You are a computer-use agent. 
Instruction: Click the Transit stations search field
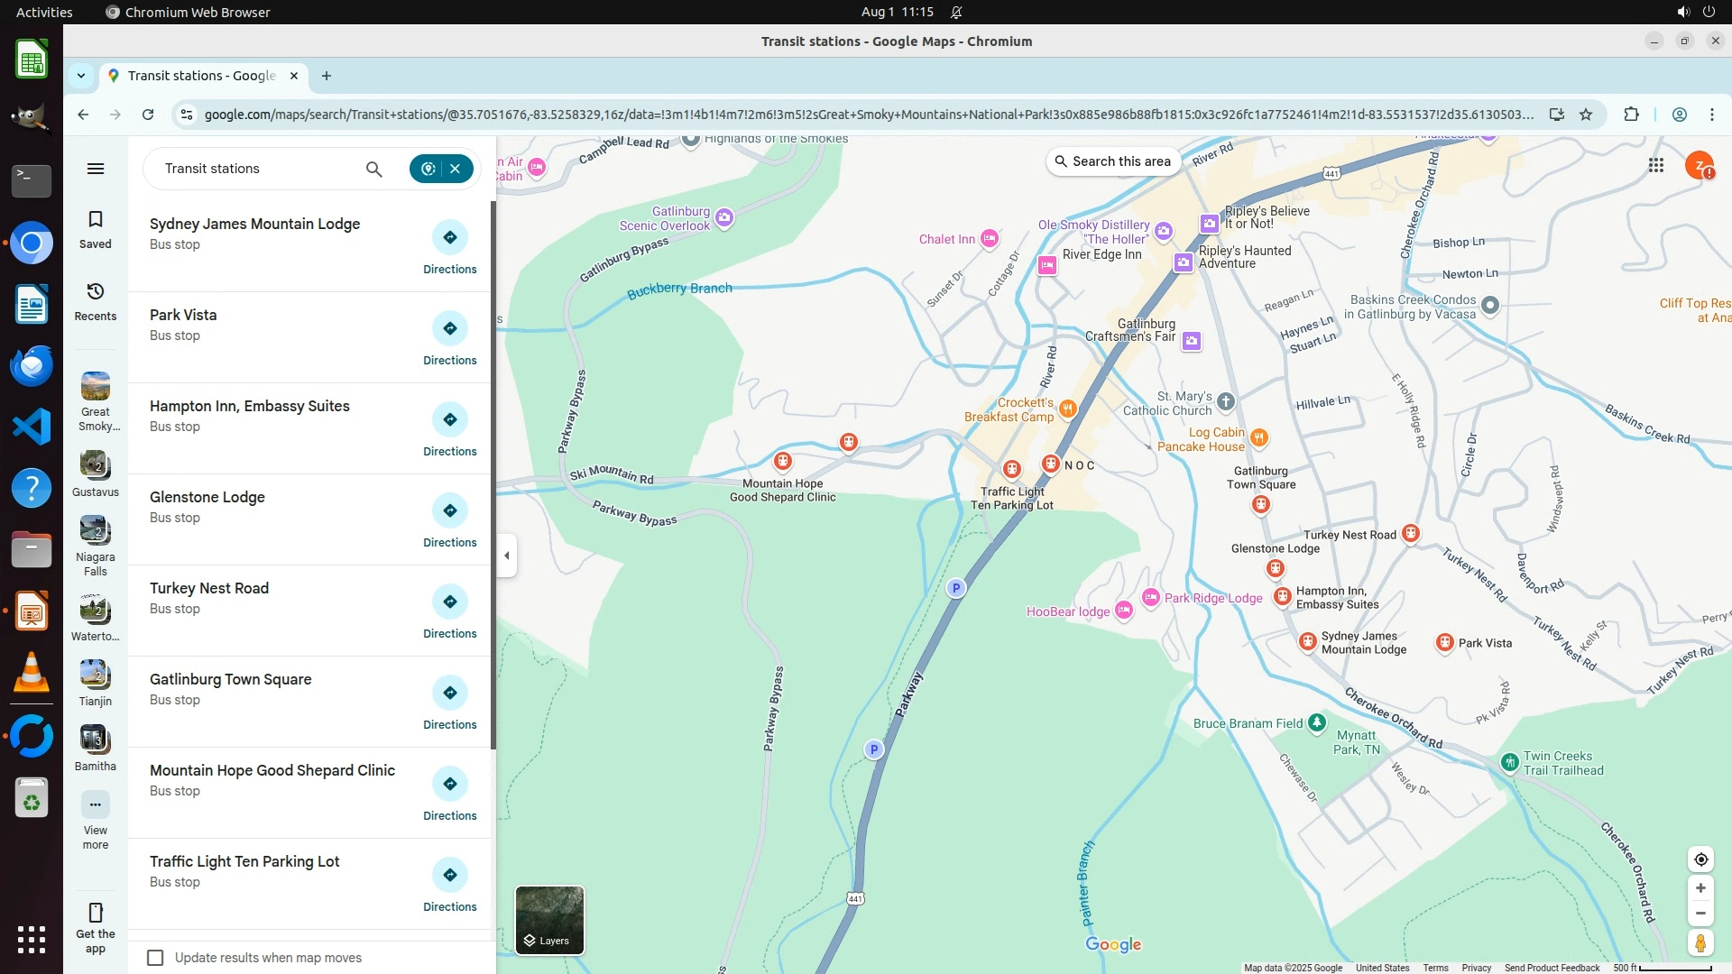[257, 169]
